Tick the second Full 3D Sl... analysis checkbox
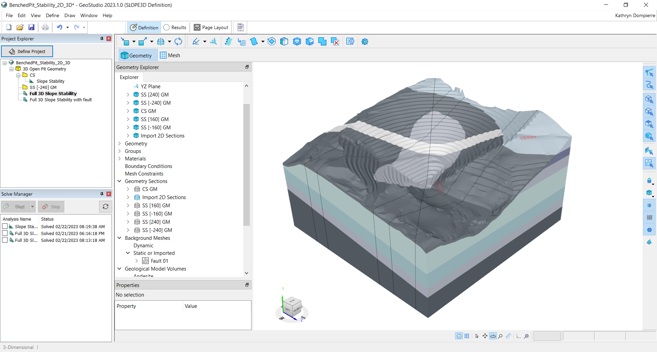Screen dimensions: 657x352 (x=5, y=233)
